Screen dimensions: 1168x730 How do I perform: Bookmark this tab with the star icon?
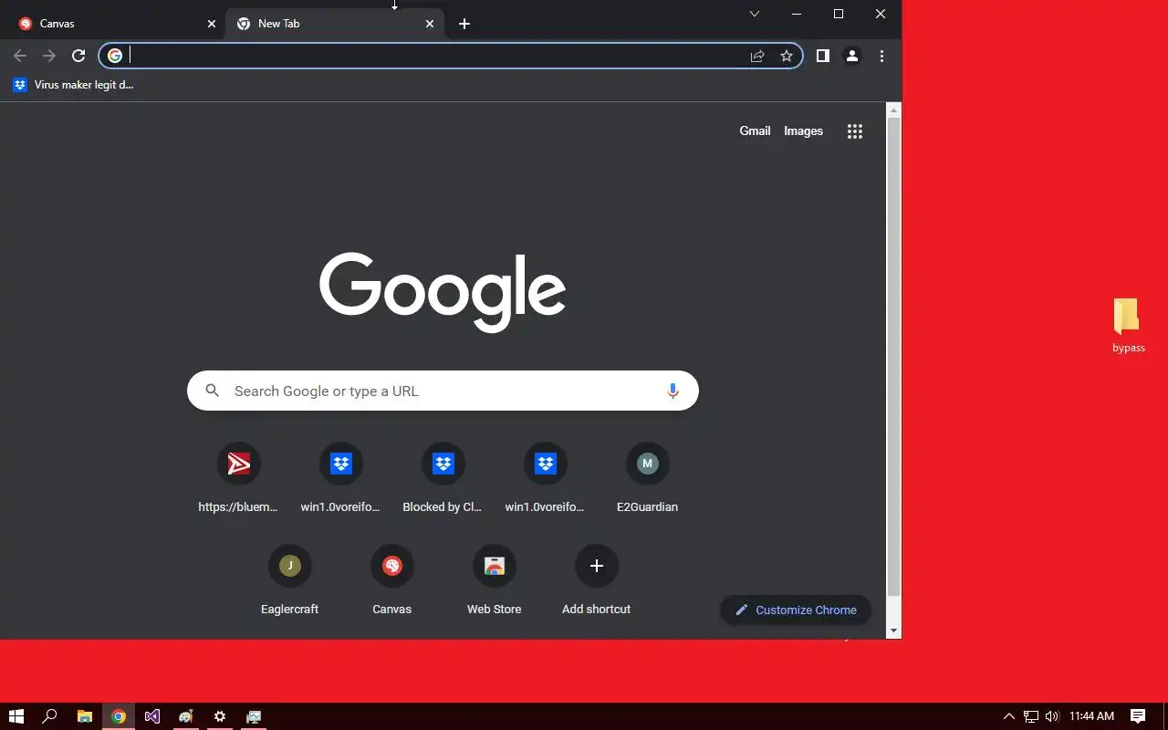(x=787, y=56)
